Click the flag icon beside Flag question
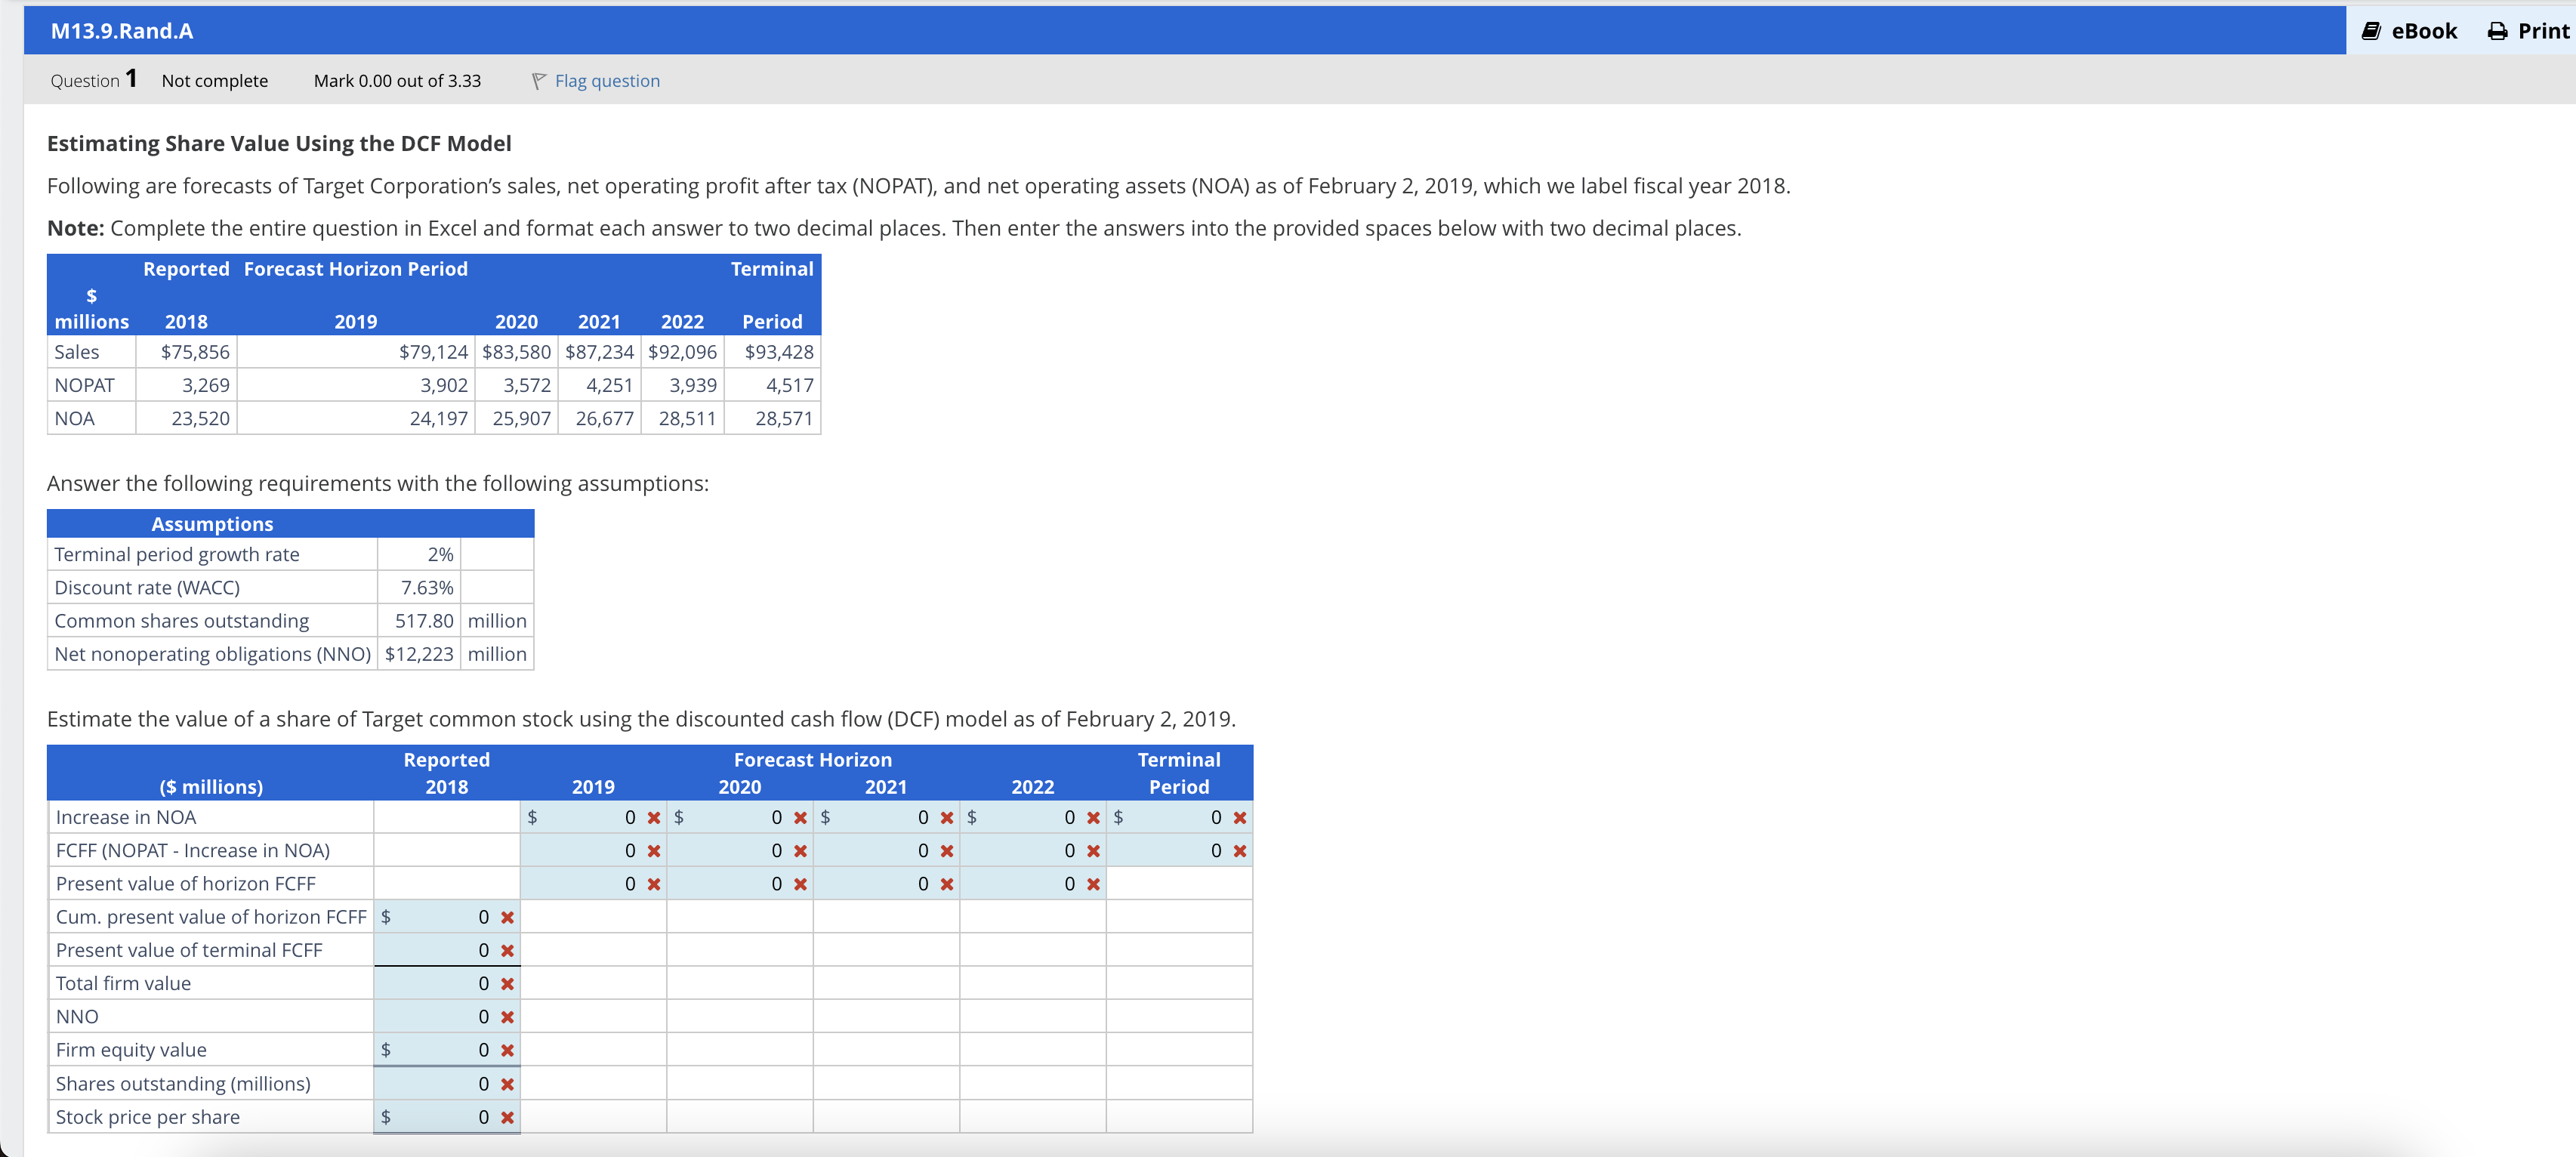 click(x=539, y=81)
